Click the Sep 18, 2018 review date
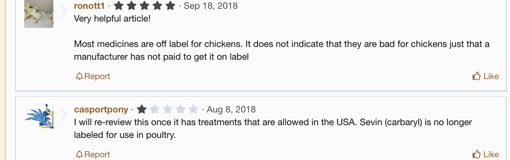 (210, 6)
